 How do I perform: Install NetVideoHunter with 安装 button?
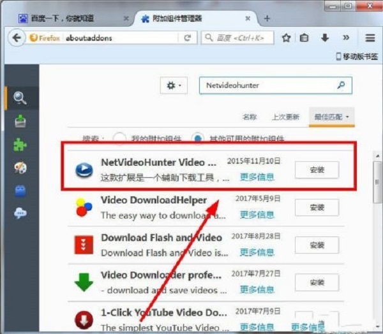click(x=317, y=170)
